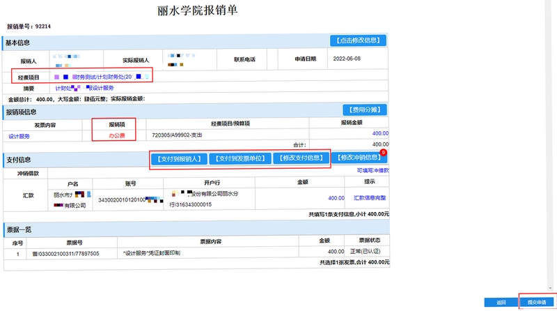Choose 【支付到报销人】 payment option

click(x=179, y=159)
